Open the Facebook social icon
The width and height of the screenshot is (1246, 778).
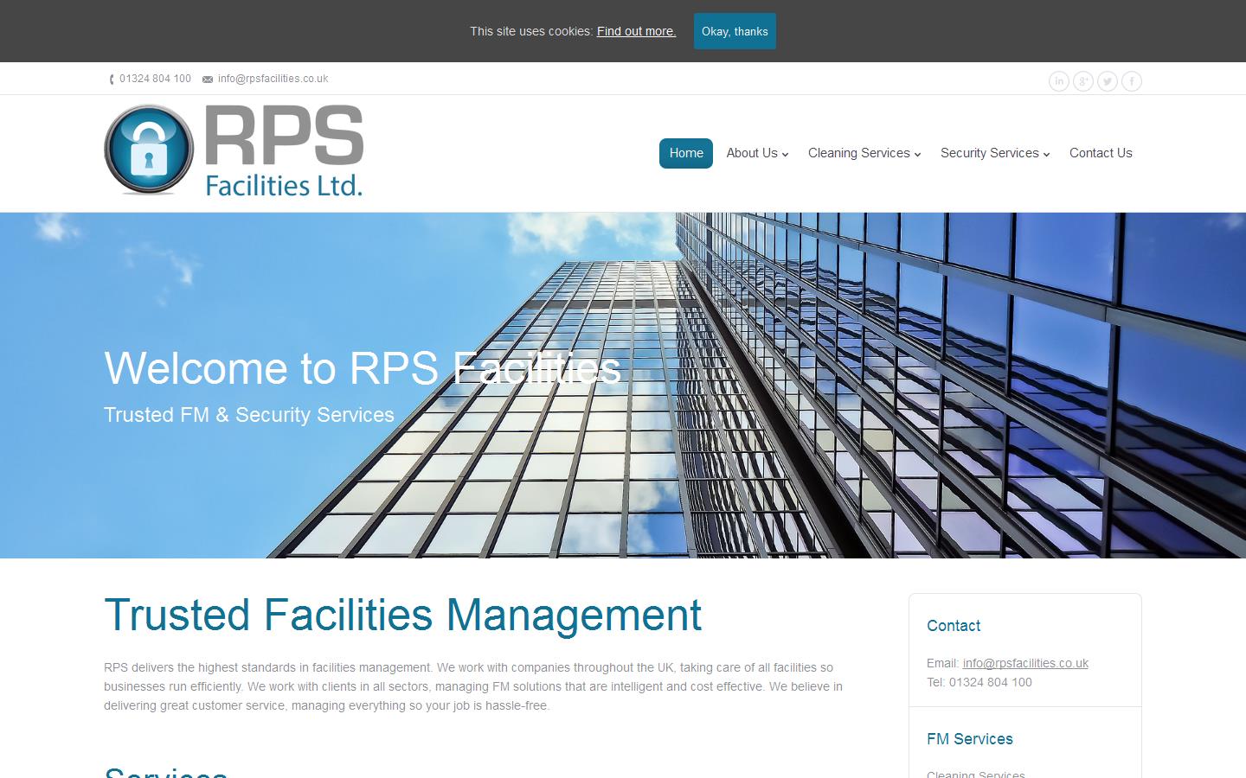click(1132, 80)
